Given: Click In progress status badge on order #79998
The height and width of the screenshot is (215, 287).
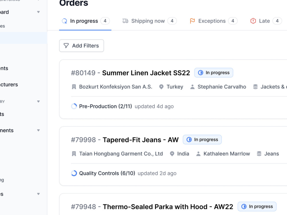Looking at the screenshot, I should pos(202,140).
